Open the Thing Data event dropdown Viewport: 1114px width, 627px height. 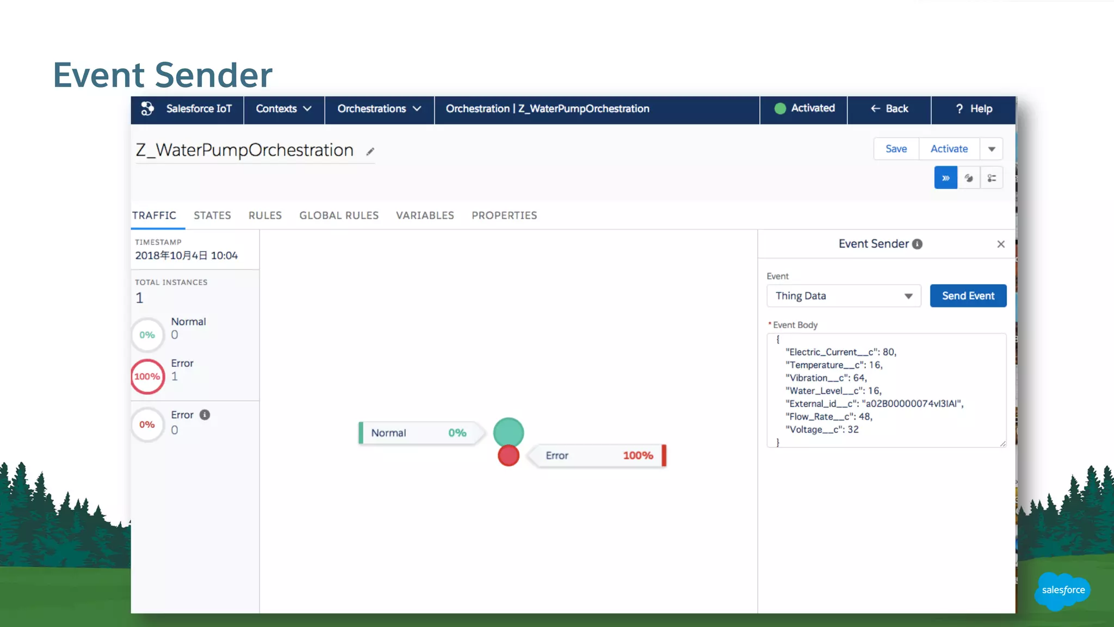[843, 296]
